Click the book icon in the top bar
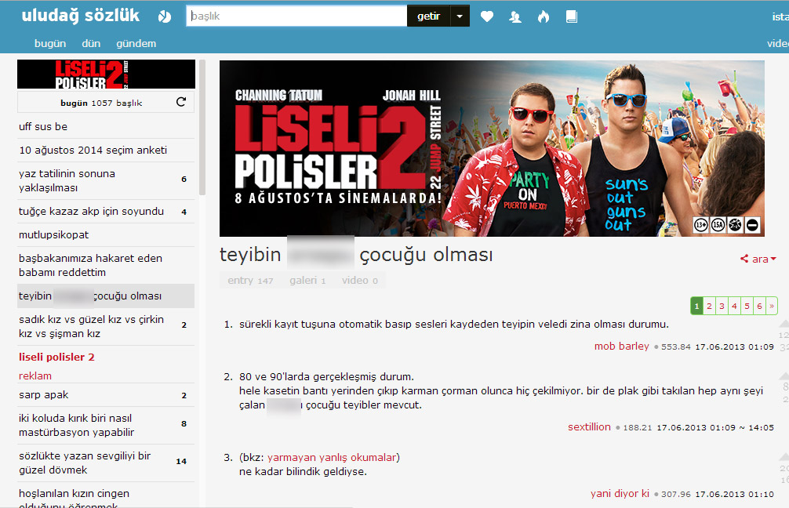 point(572,16)
